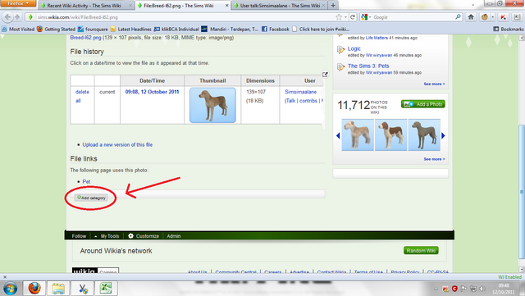Viewport: 525px width, 296px height.
Task: Click the search magnifier in the Google box
Action: click(458, 16)
